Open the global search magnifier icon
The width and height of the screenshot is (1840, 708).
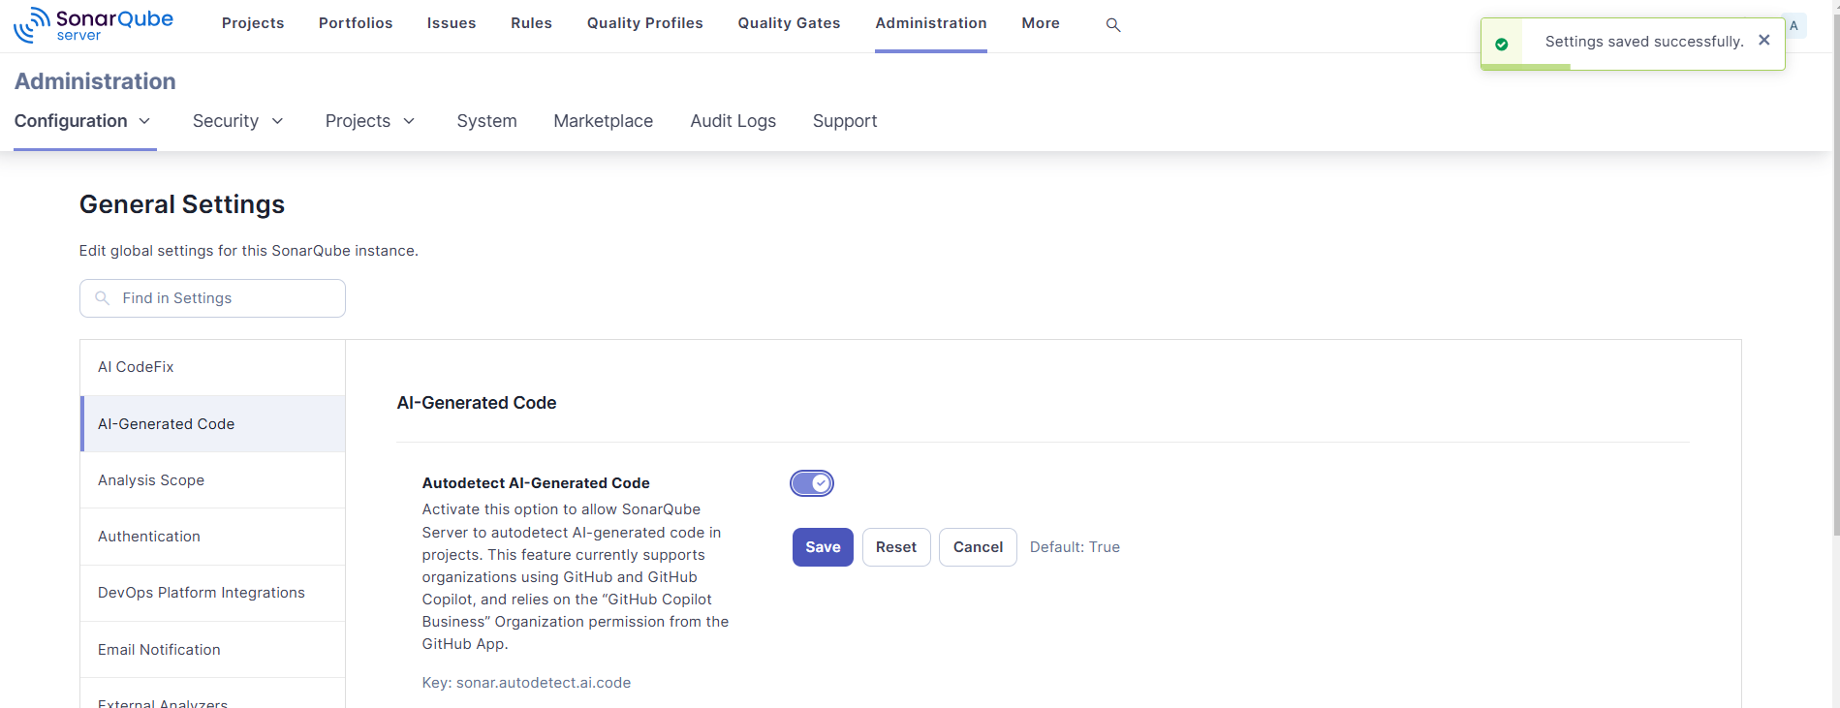(x=1113, y=25)
